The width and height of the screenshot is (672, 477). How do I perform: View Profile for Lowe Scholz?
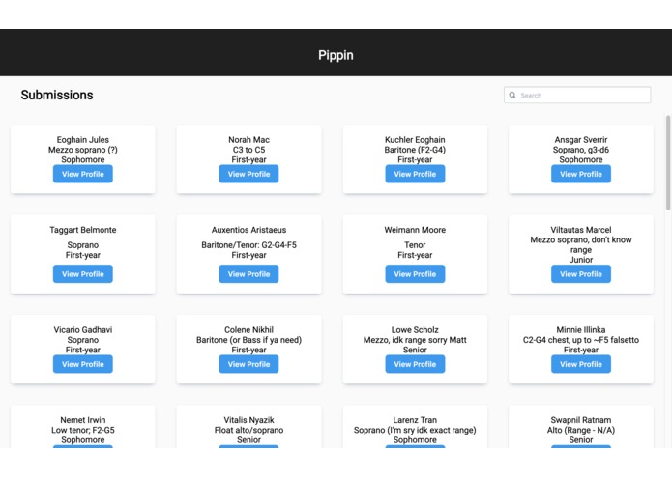pyautogui.click(x=415, y=364)
